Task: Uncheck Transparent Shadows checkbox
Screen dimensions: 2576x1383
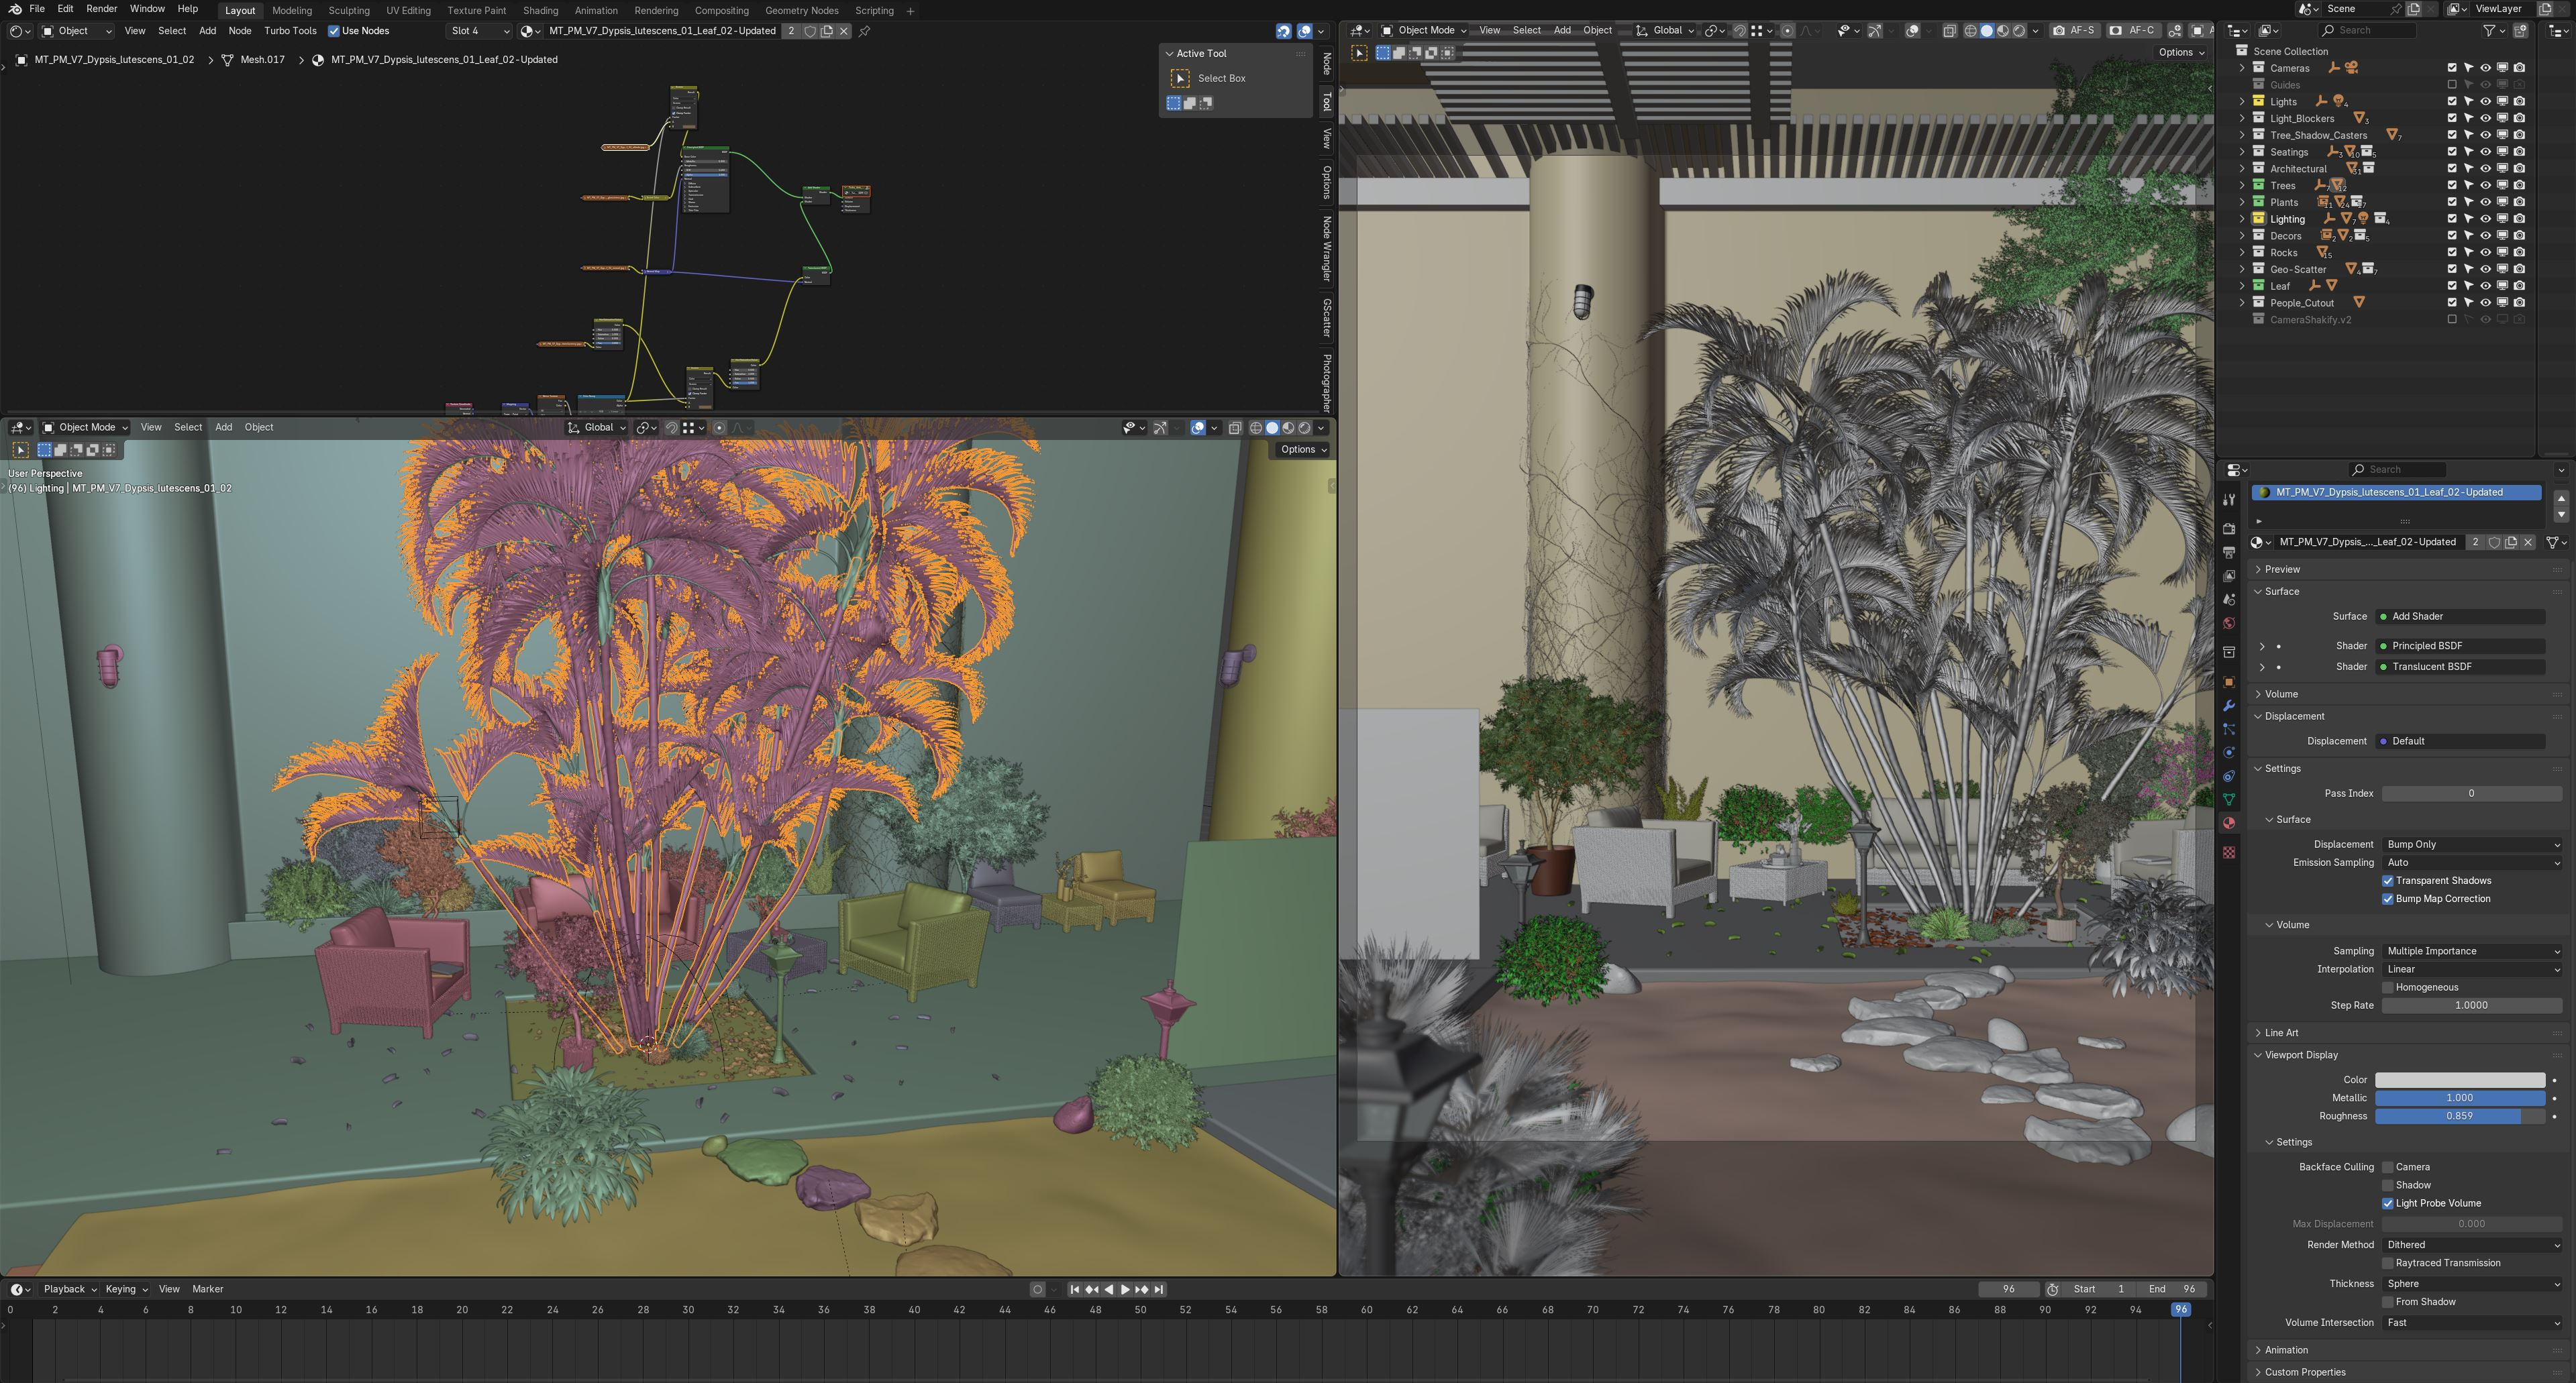Action: click(x=2388, y=881)
